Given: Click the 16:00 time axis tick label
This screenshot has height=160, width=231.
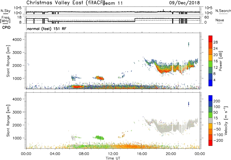Looking at the screenshot, I should 142,154.
